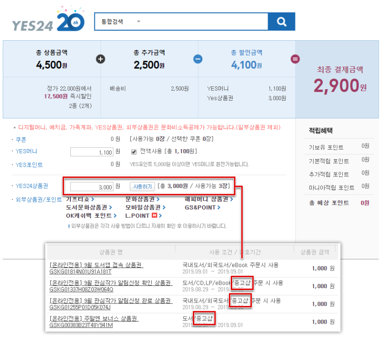
Task: Open the YES포인트 link
Action: (29, 164)
